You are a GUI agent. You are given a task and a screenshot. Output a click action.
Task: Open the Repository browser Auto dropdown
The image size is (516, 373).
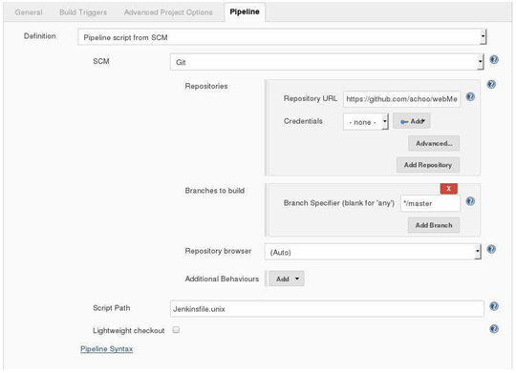(373, 252)
